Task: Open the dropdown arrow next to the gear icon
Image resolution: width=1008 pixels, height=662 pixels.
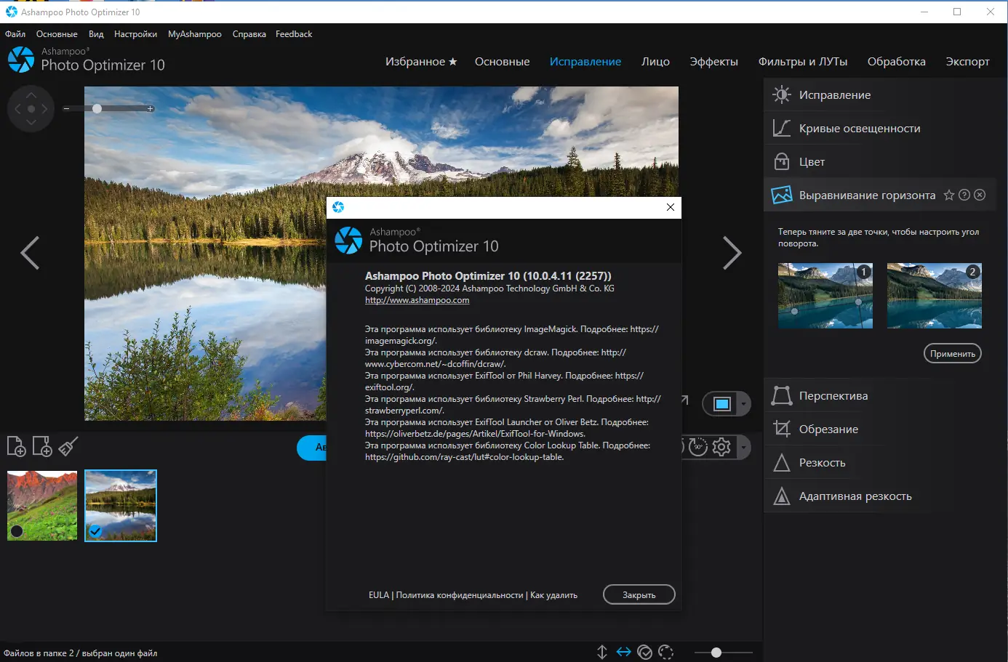Action: 743,447
